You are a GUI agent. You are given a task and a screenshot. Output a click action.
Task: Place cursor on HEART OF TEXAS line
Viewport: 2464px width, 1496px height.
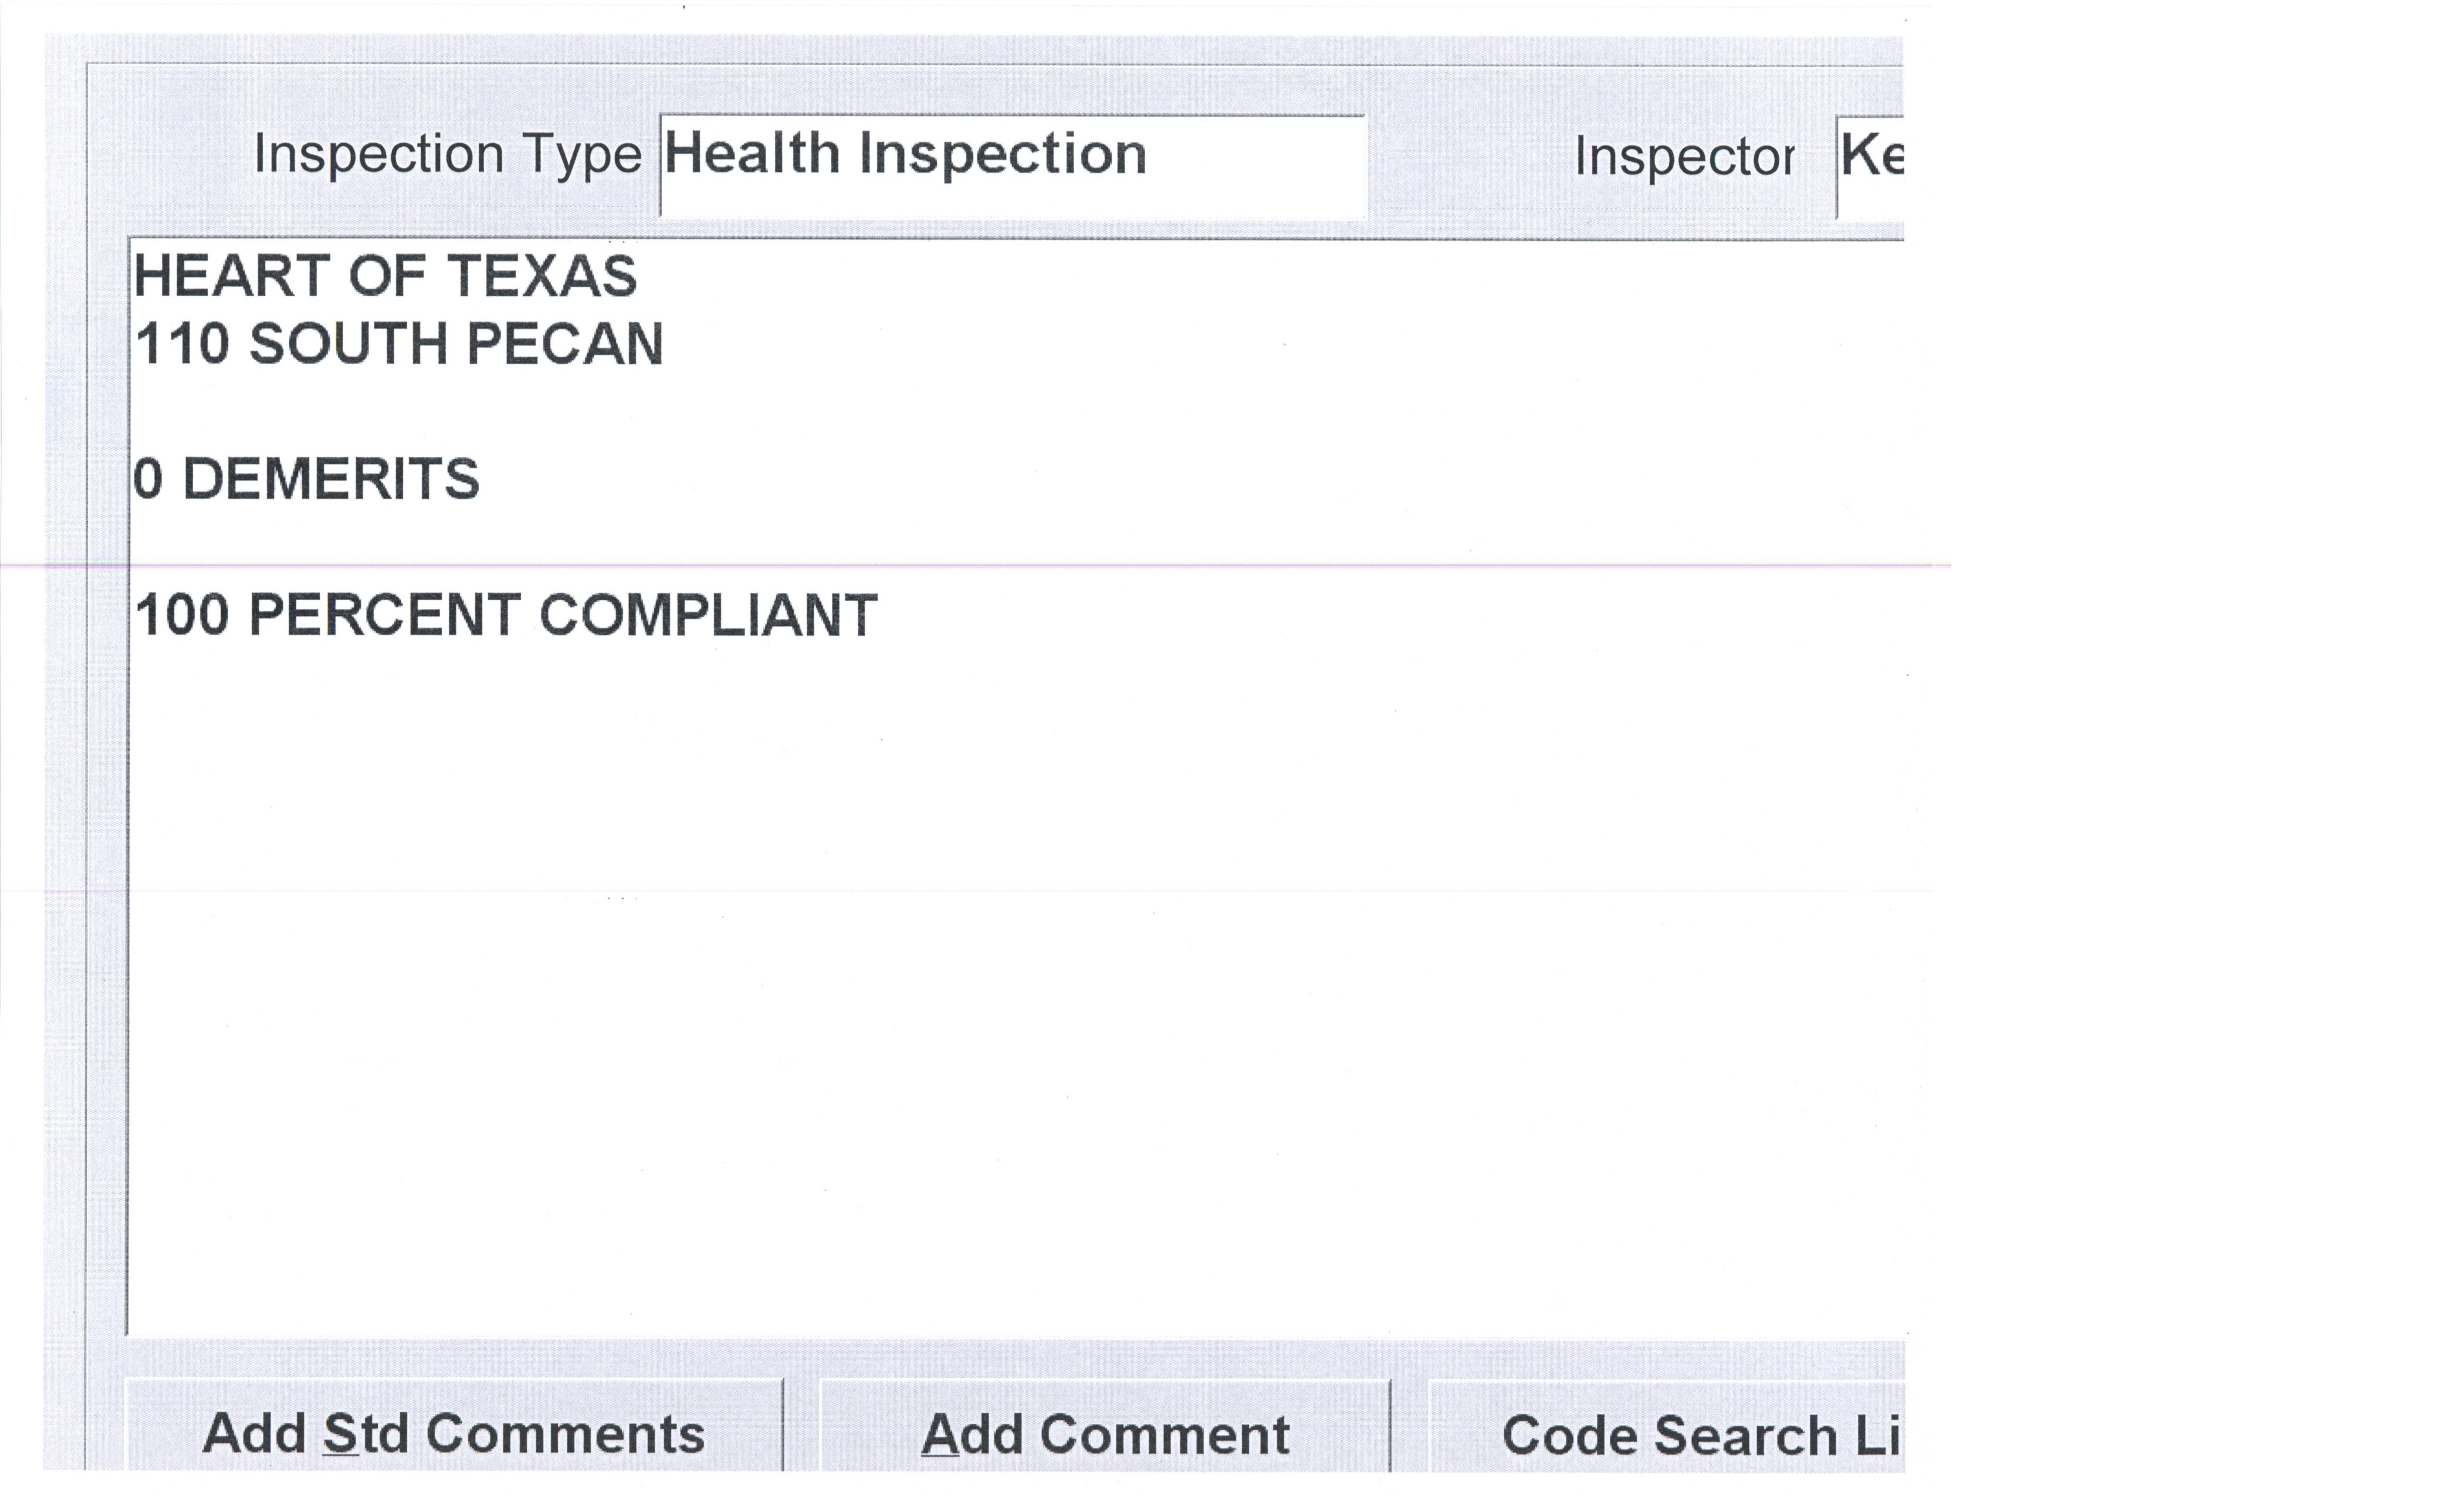[385, 275]
